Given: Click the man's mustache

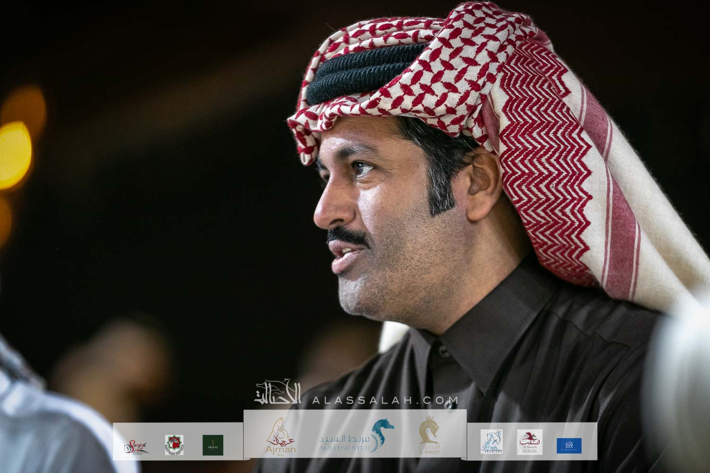Looking at the screenshot, I should 348,236.
